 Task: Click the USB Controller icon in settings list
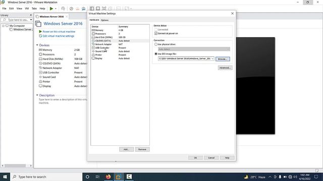pyautogui.click(x=93, y=48)
